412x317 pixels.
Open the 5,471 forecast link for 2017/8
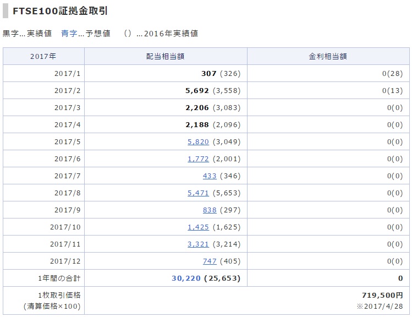198,193
